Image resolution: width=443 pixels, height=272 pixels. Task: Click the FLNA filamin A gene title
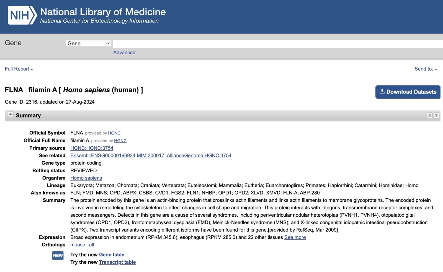(74, 90)
